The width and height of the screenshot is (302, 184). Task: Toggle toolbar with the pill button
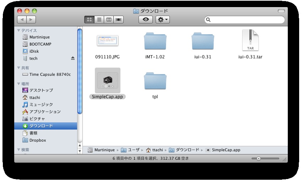(281, 11)
